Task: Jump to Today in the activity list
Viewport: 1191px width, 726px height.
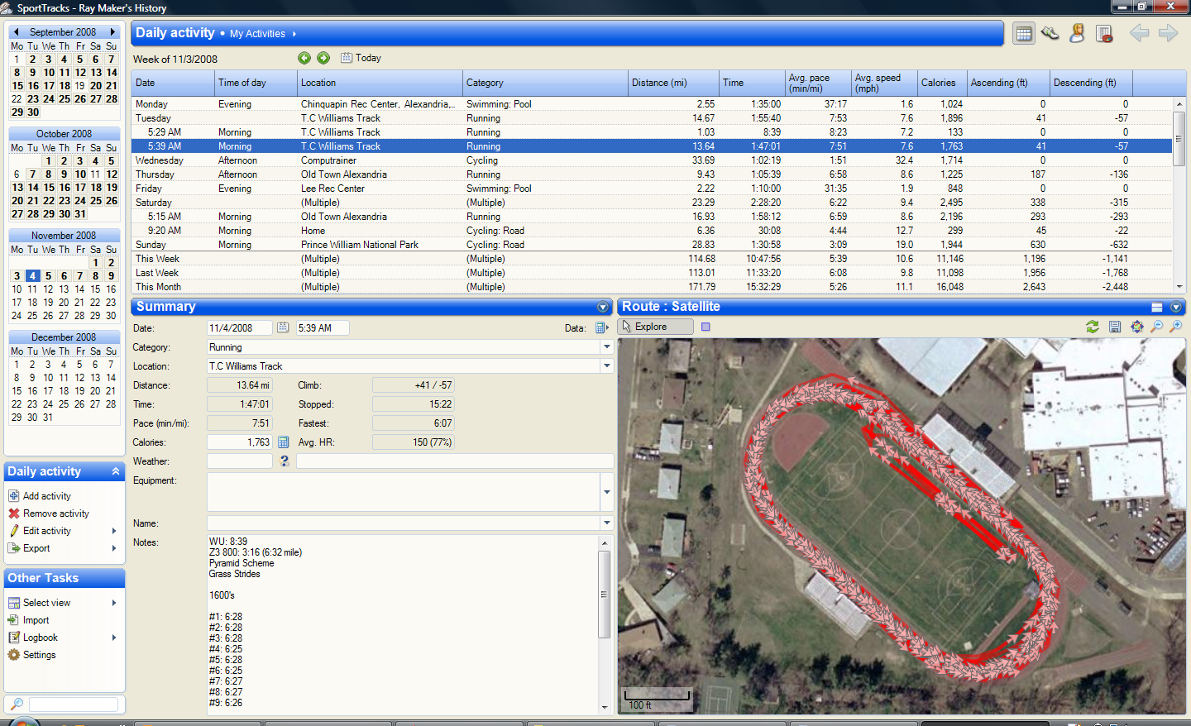Action: click(x=361, y=58)
